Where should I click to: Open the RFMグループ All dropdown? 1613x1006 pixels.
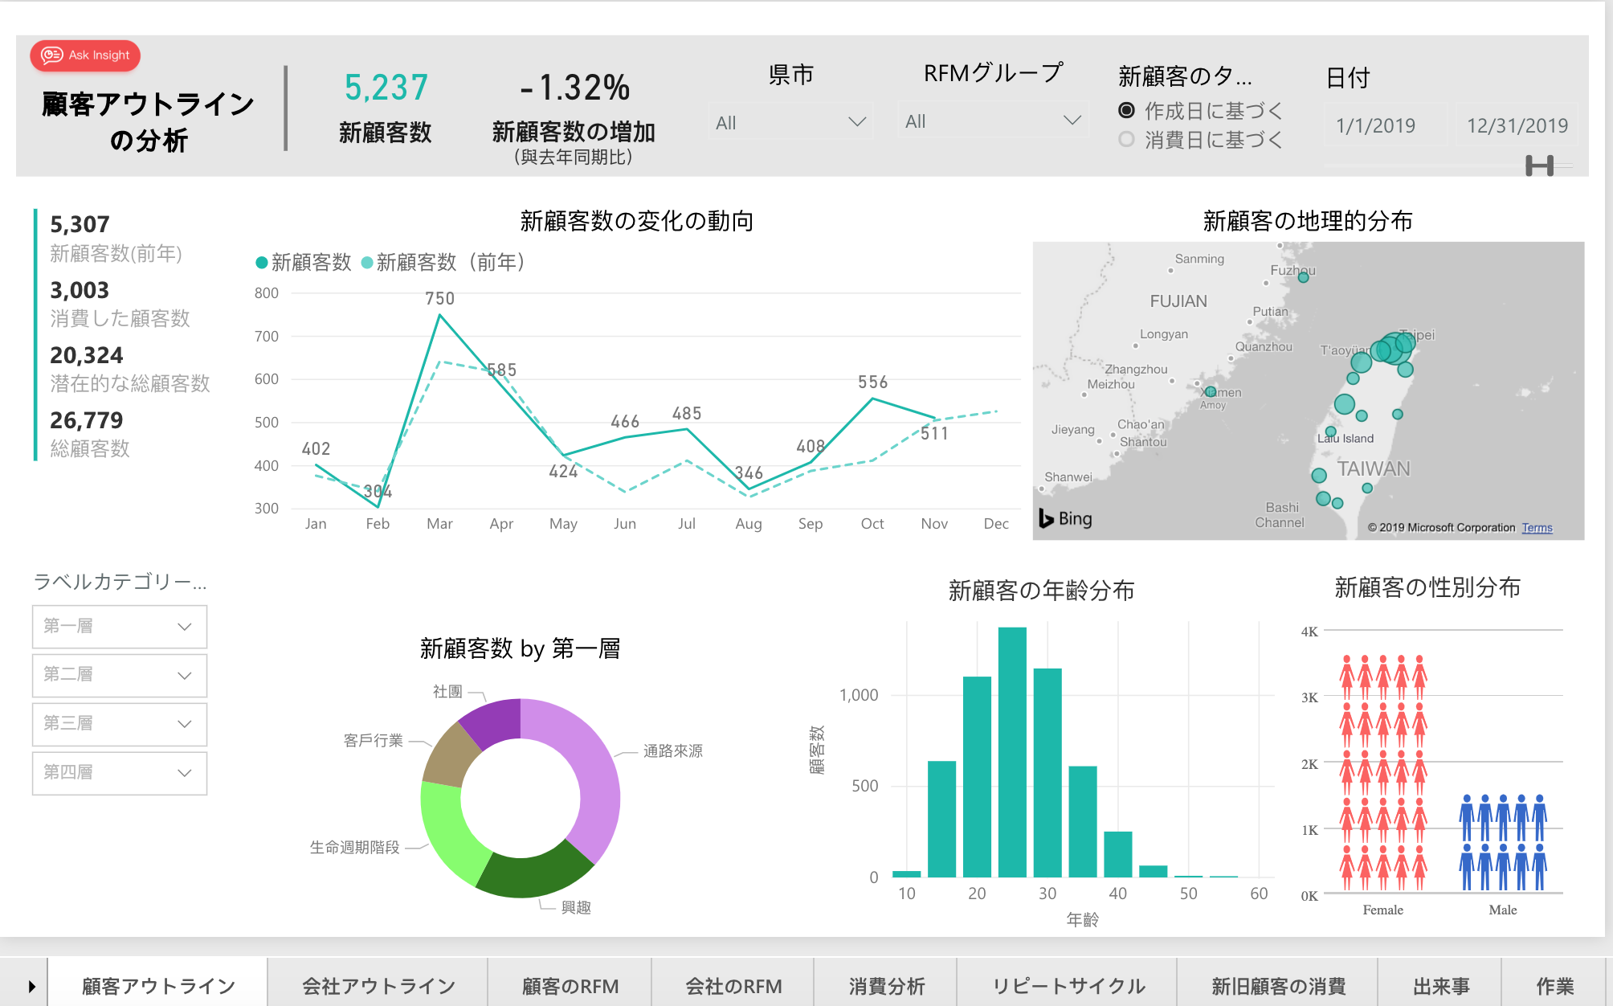pos(992,121)
